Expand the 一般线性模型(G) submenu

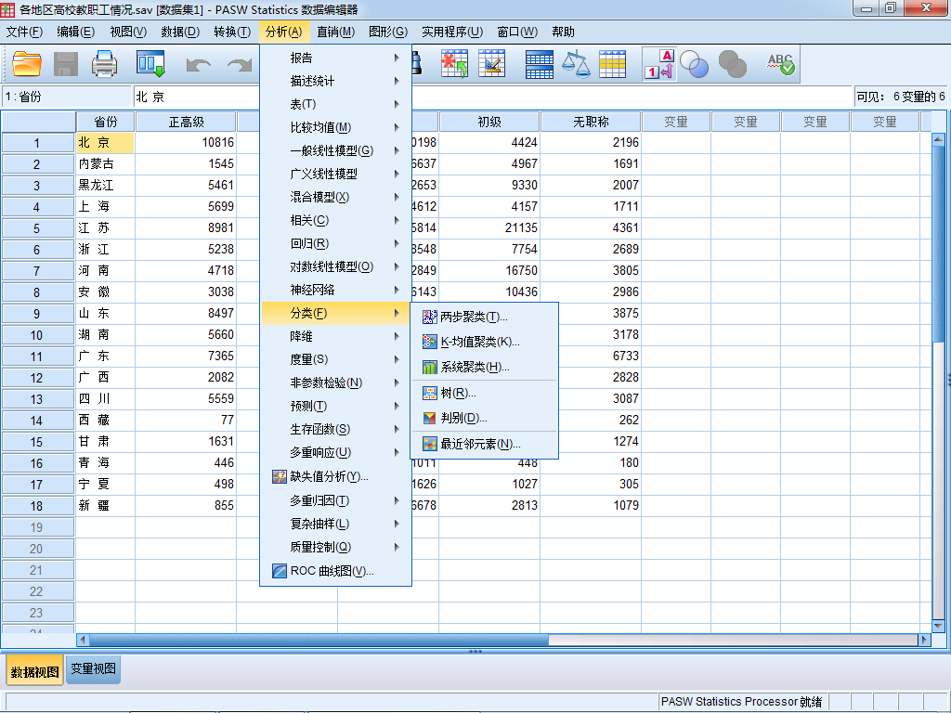[x=335, y=150]
